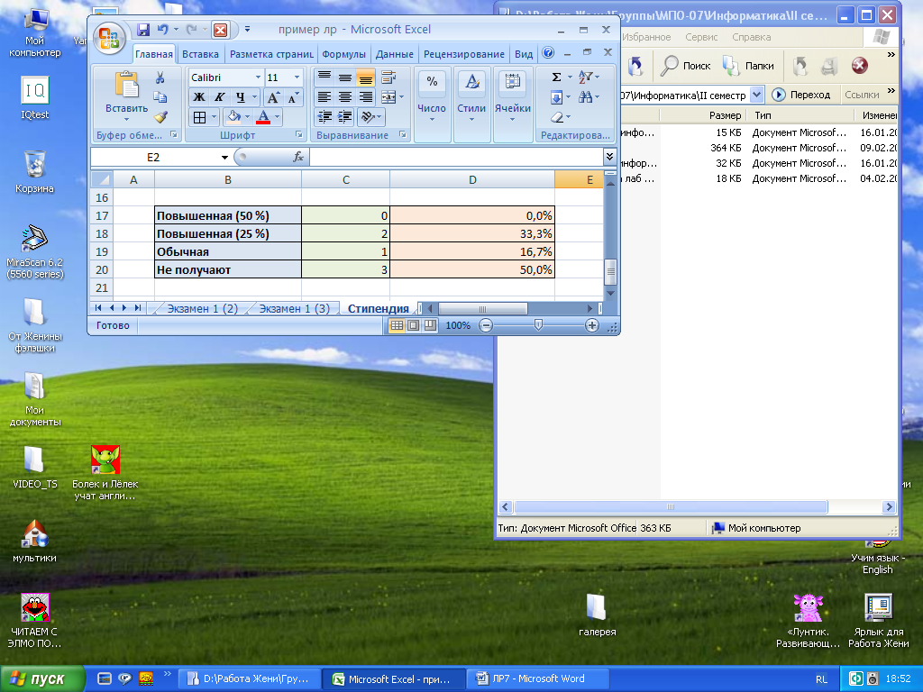Toggle bold Ж formatting
Screen dimensions: 923x692
coord(199,97)
